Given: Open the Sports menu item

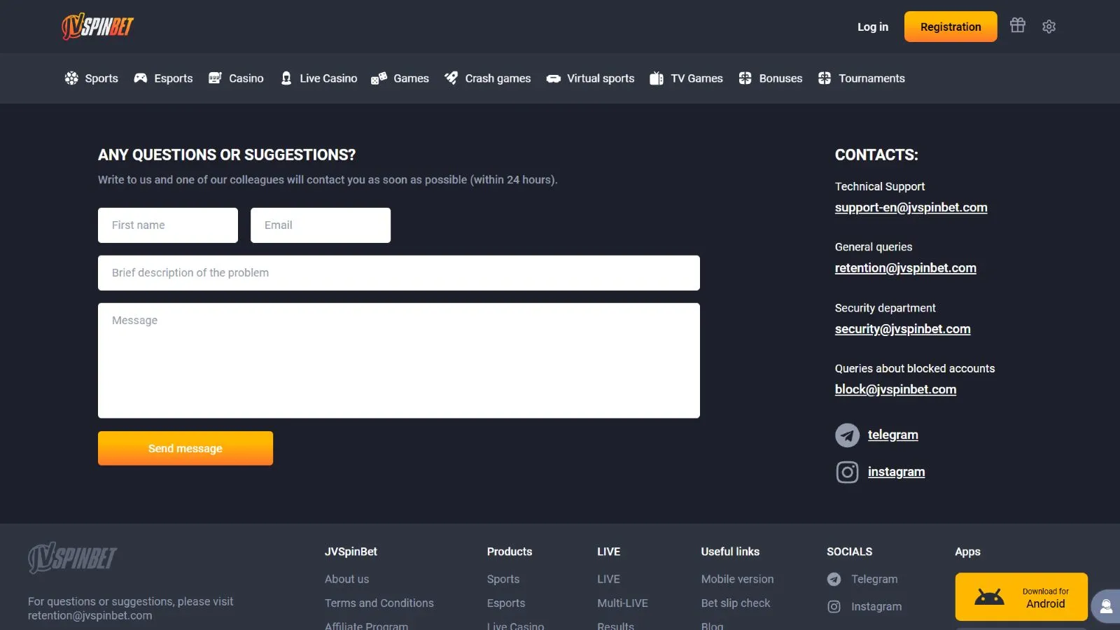Looking at the screenshot, I should (x=92, y=78).
